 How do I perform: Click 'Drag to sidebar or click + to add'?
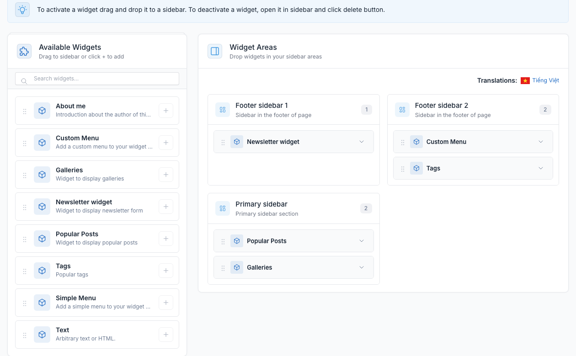click(81, 57)
